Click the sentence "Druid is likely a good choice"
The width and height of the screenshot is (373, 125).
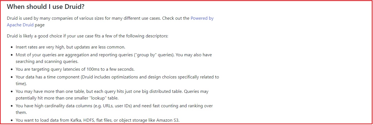pos(88,36)
